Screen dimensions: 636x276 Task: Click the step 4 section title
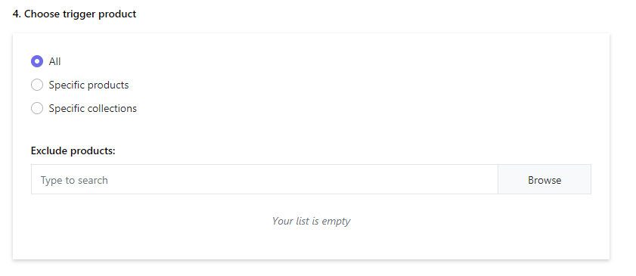(74, 14)
